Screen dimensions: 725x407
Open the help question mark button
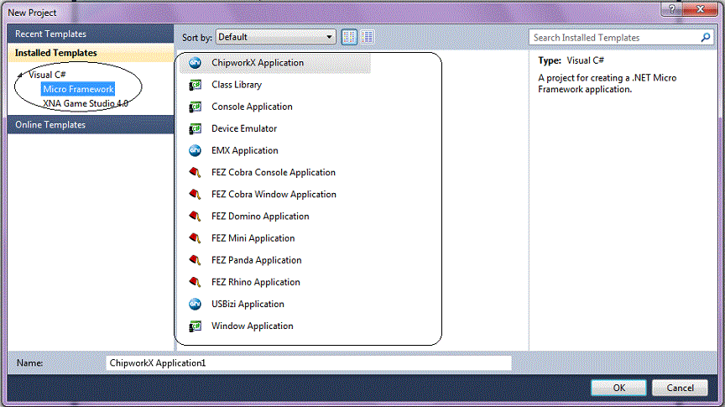tap(672, 9)
